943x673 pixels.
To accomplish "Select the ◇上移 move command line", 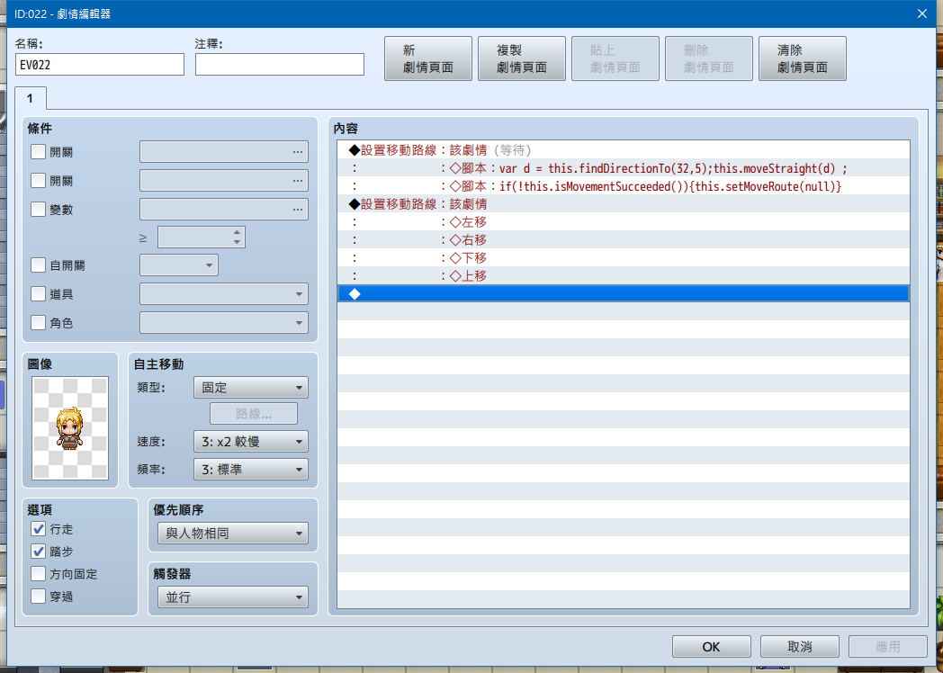I will (x=623, y=276).
